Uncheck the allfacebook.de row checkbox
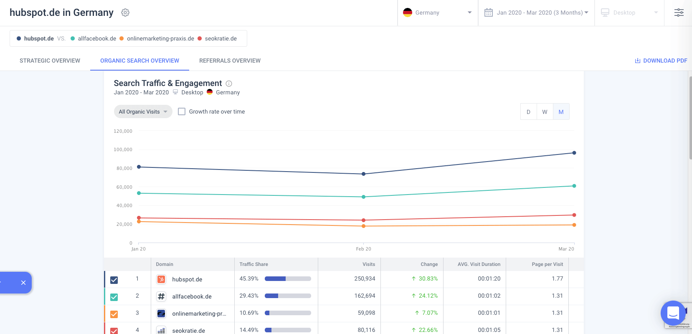This screenshot has width=692, height=334. 114,297
